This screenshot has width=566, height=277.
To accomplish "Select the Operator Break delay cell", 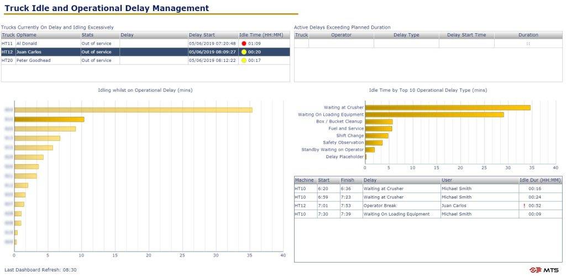I will click(401, 206).
